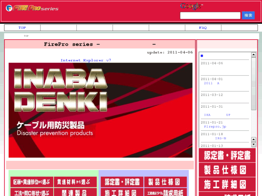The image size is (262, 196).
Task: Open the TOP navigation menu item
Action: point(22,28)
